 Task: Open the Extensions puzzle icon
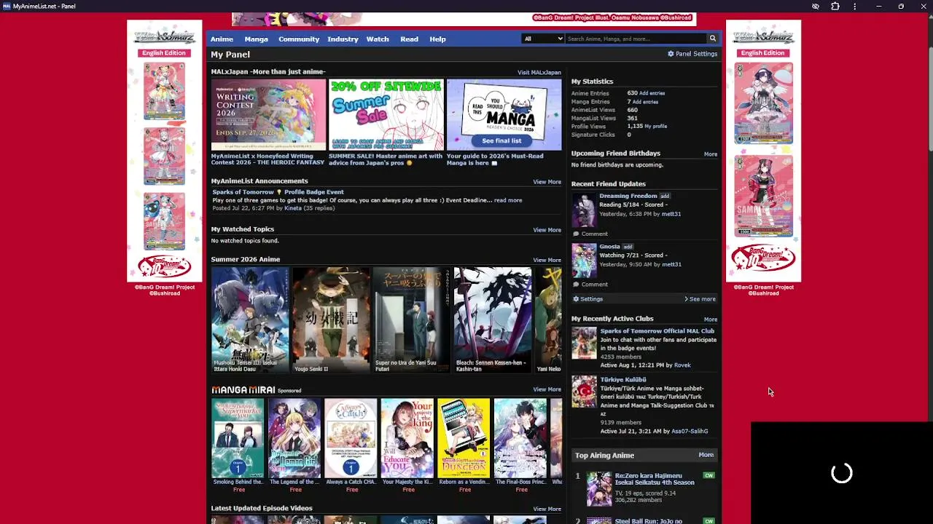click(x=835, y=7)
